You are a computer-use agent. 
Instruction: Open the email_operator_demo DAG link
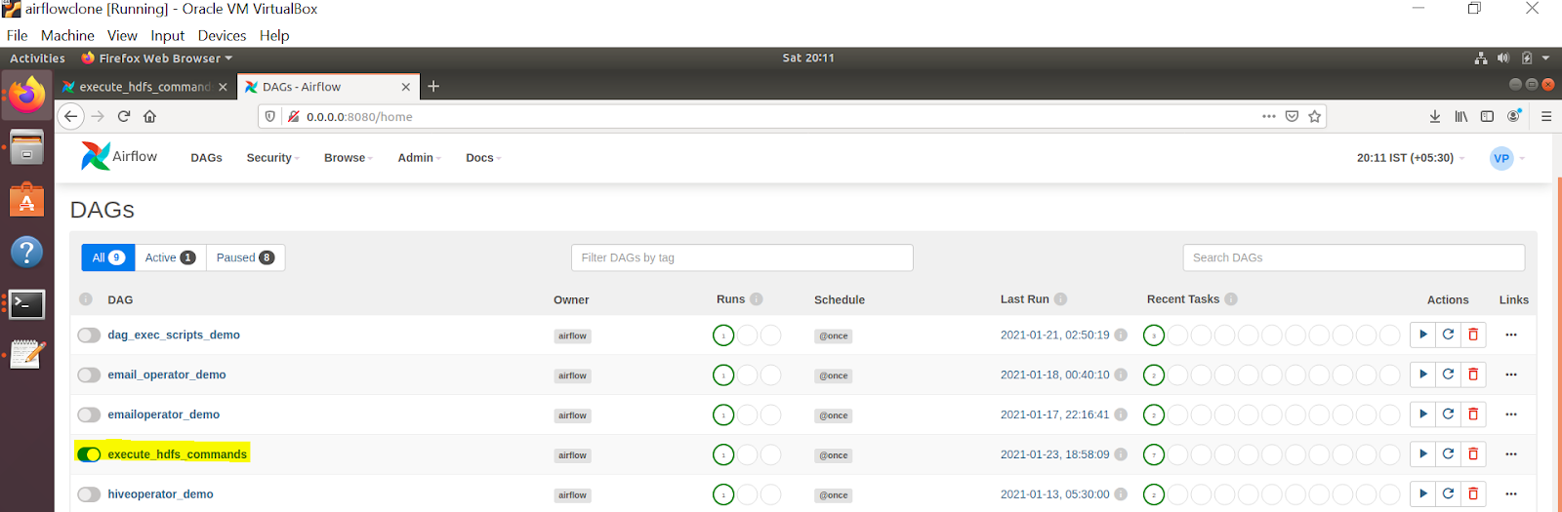coord(167,374)
